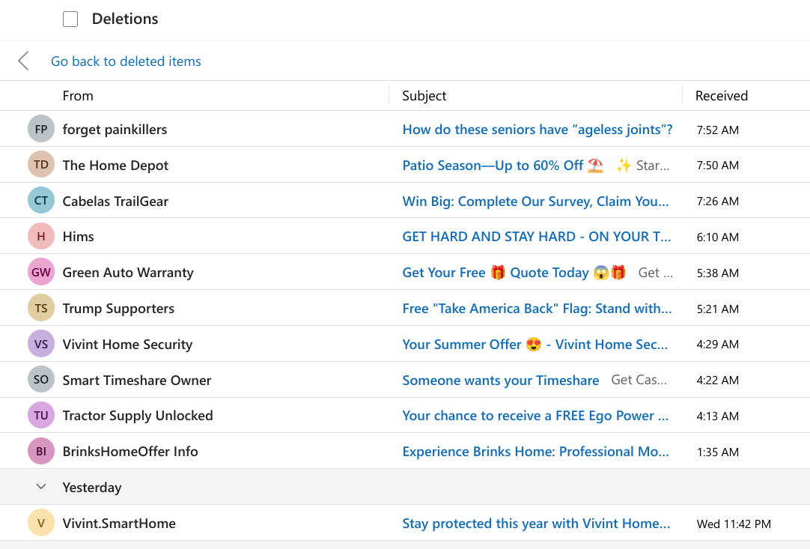
Task: Click the 'Get Cas...' preview text
Action: [639, 380]
